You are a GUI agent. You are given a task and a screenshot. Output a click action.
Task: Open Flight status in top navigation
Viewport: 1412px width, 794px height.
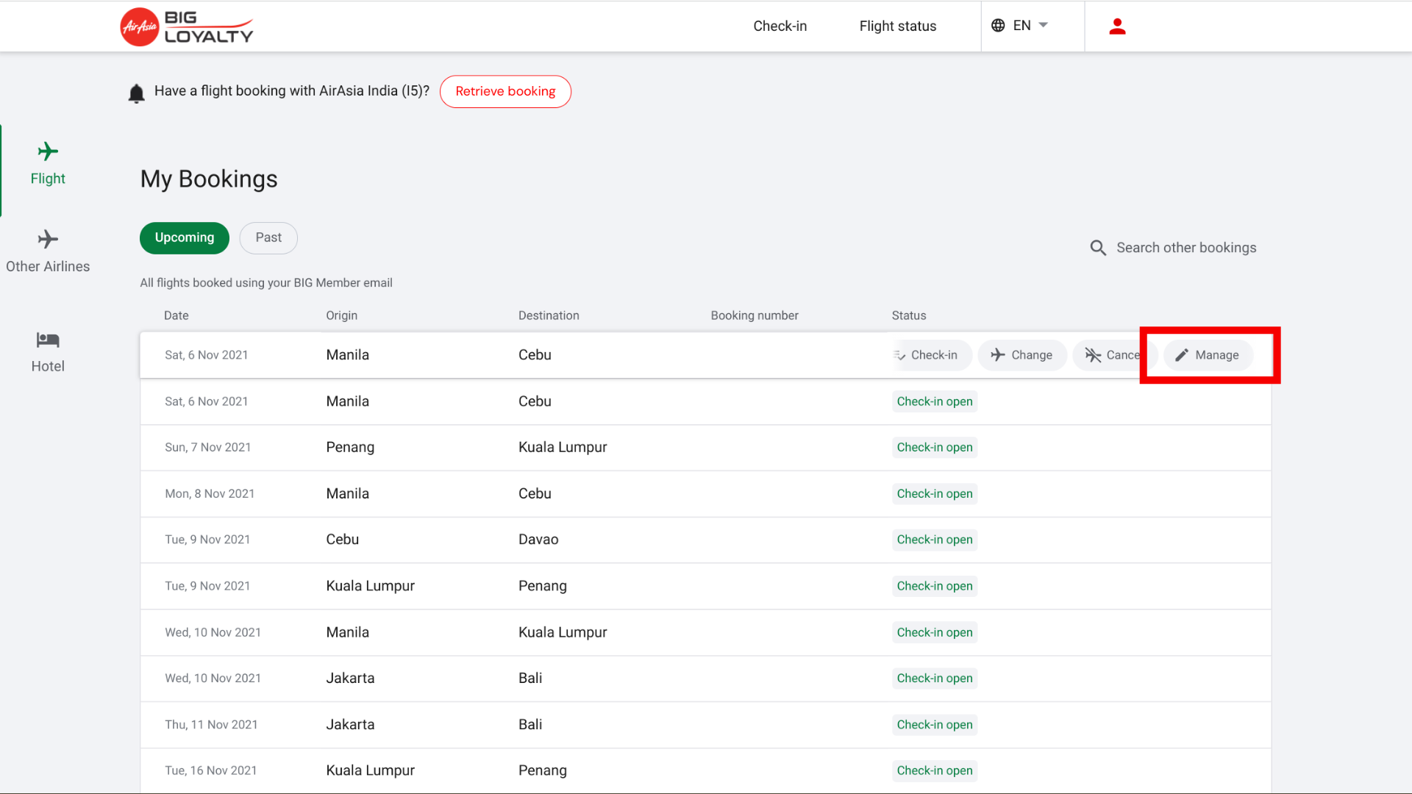(897, 26)
